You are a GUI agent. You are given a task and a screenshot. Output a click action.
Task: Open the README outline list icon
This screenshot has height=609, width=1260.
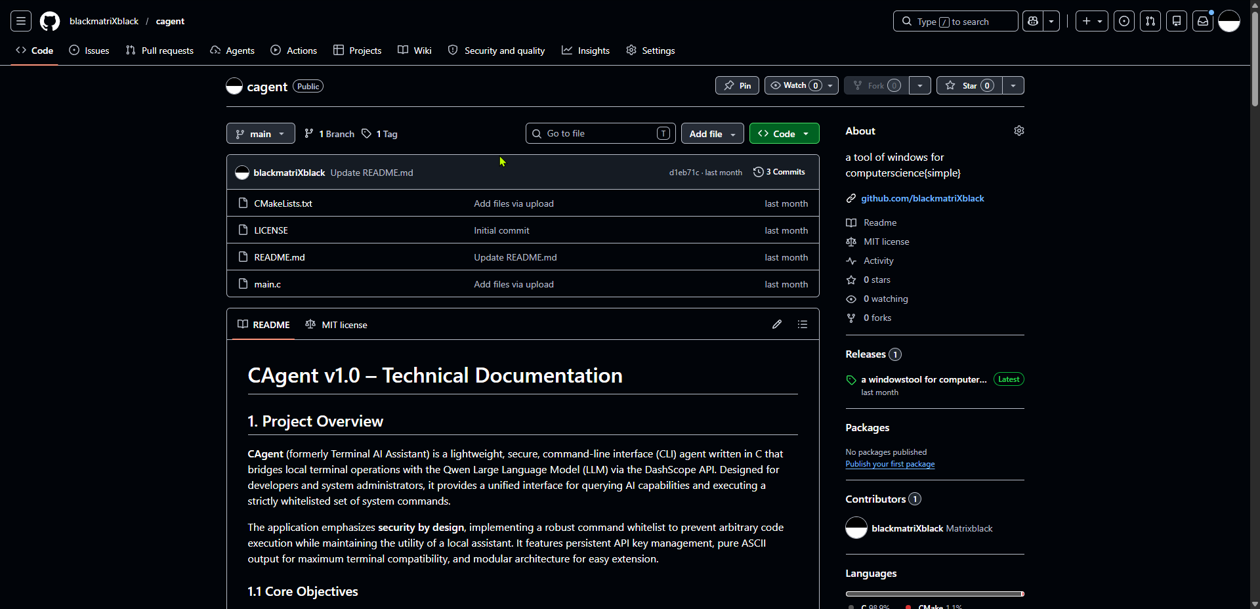tap(803, 324)
